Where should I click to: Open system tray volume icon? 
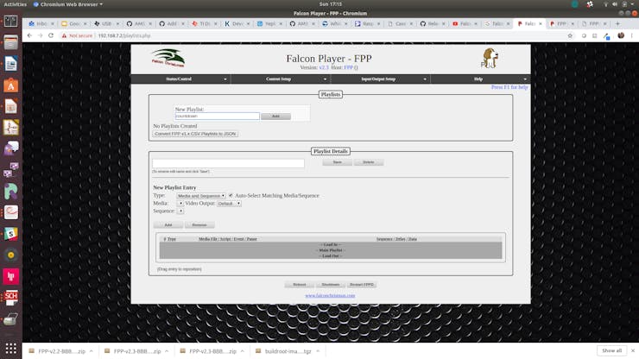[615, 4]
